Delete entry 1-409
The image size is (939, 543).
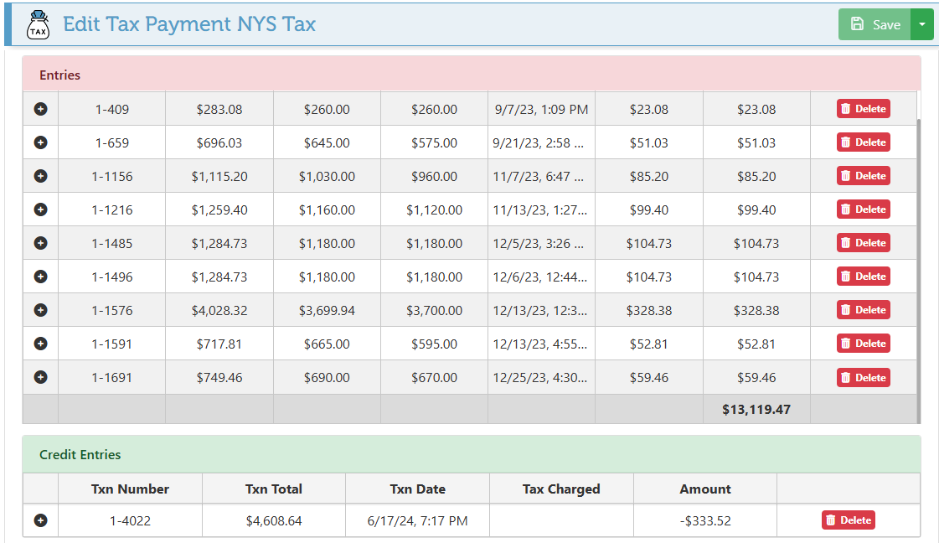pyautogui.click(x=863, y=109)
